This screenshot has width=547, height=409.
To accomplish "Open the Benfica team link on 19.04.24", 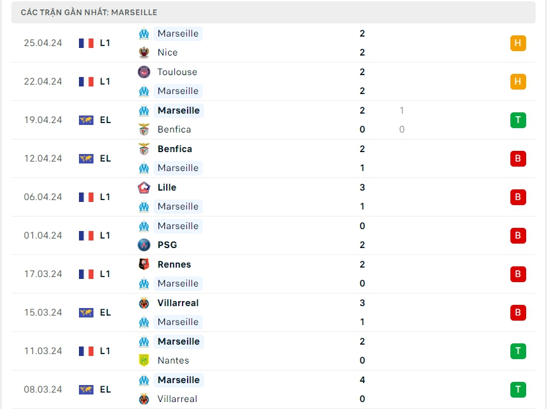I will [x=174, y=129].
